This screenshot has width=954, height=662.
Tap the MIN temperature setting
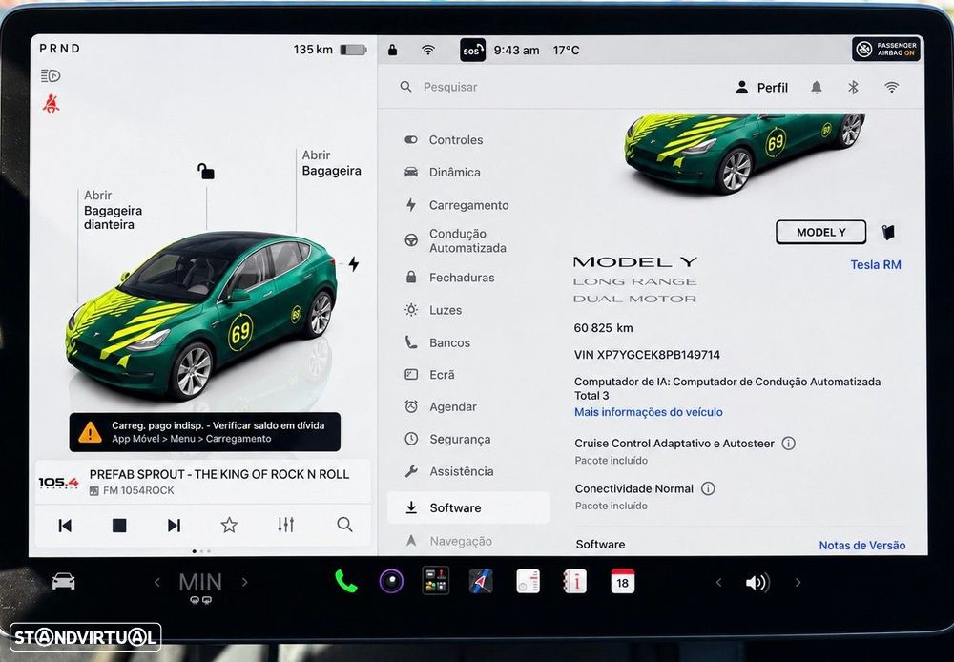click(x=200, y=583)
